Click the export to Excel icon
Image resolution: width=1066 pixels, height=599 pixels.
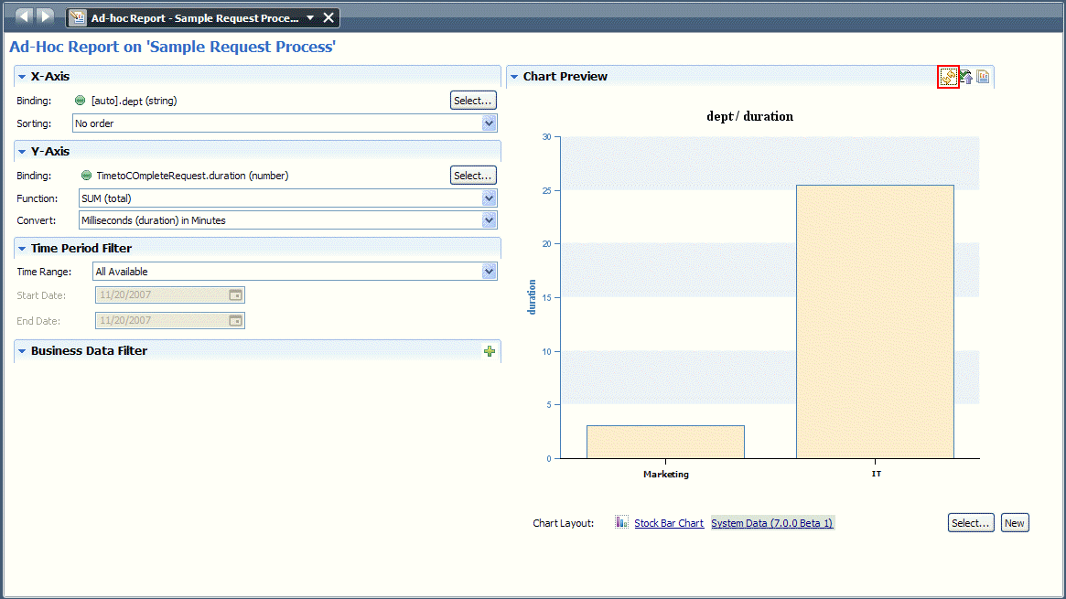click(x=965, y=78)
